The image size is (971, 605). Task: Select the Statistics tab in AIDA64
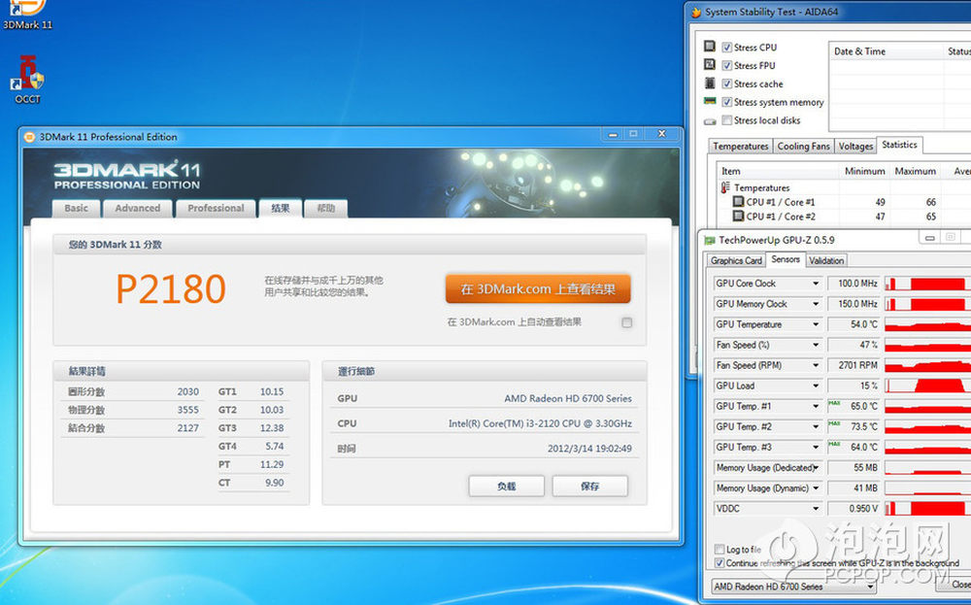pyautogui.click(x=899, y=145)
